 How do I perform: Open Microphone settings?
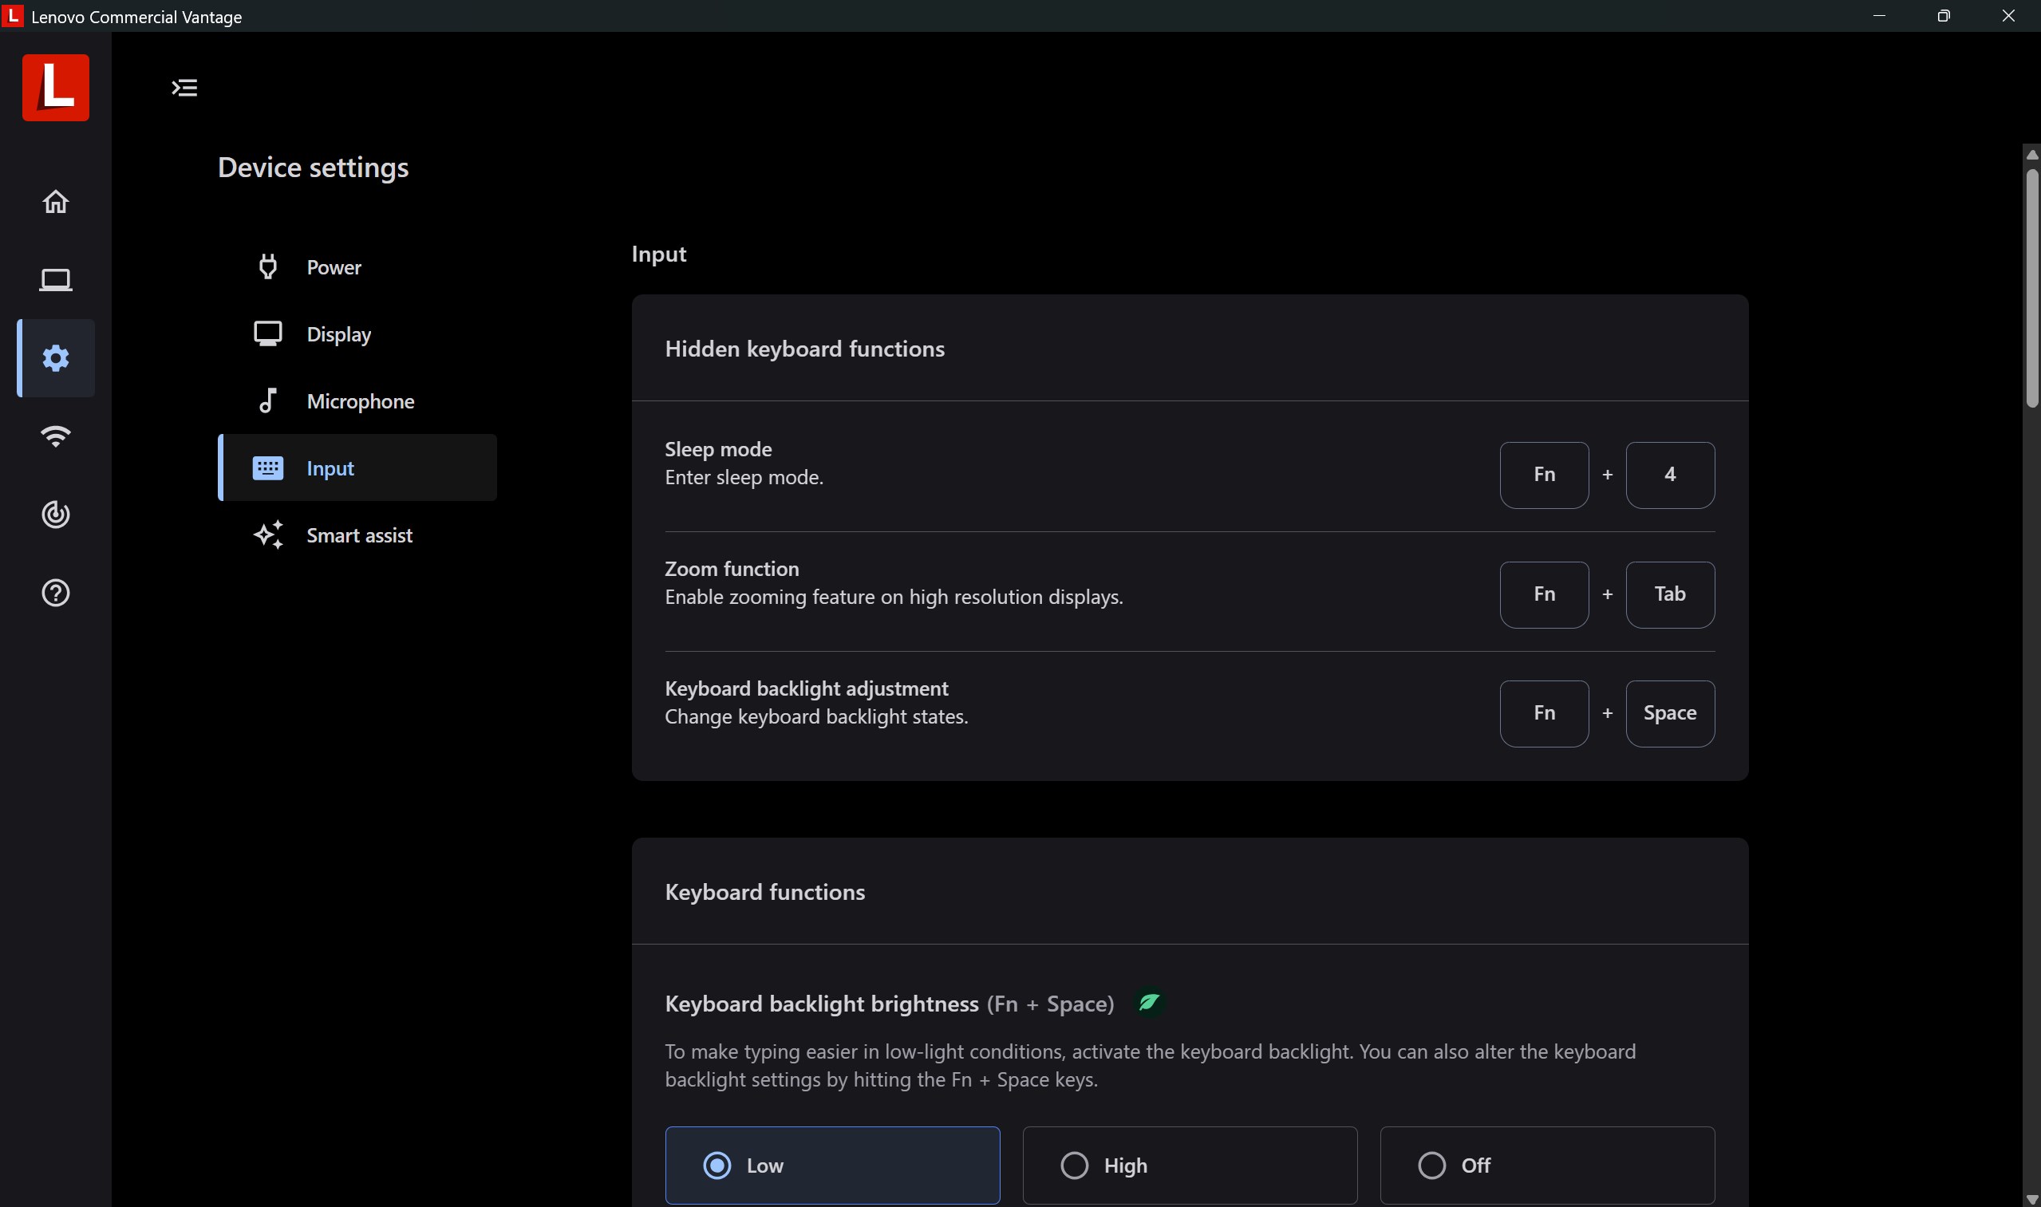coord(361,401)
